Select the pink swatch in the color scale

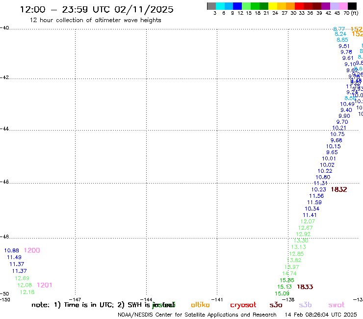pos(343,6)
